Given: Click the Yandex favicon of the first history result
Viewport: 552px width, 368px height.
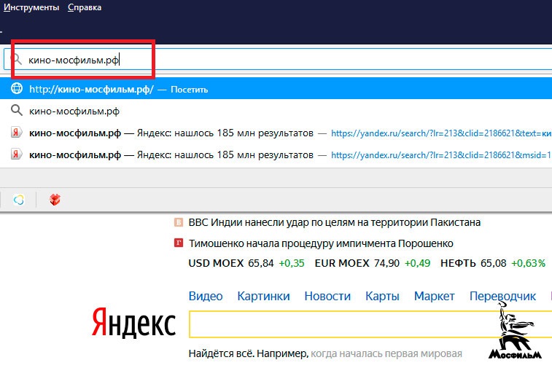Looking at the screenshot, I should click(x=16, y=133).
